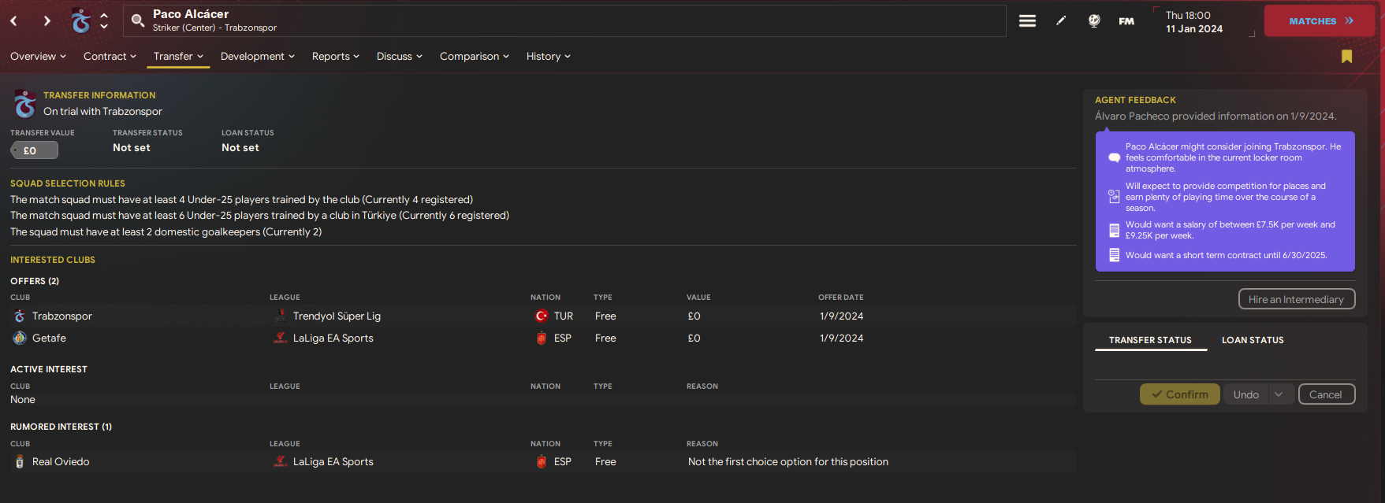This screenshot has height=503, width=1385.
Task: Open the Contract dropdown menu
Action: [x=110, y=56]
